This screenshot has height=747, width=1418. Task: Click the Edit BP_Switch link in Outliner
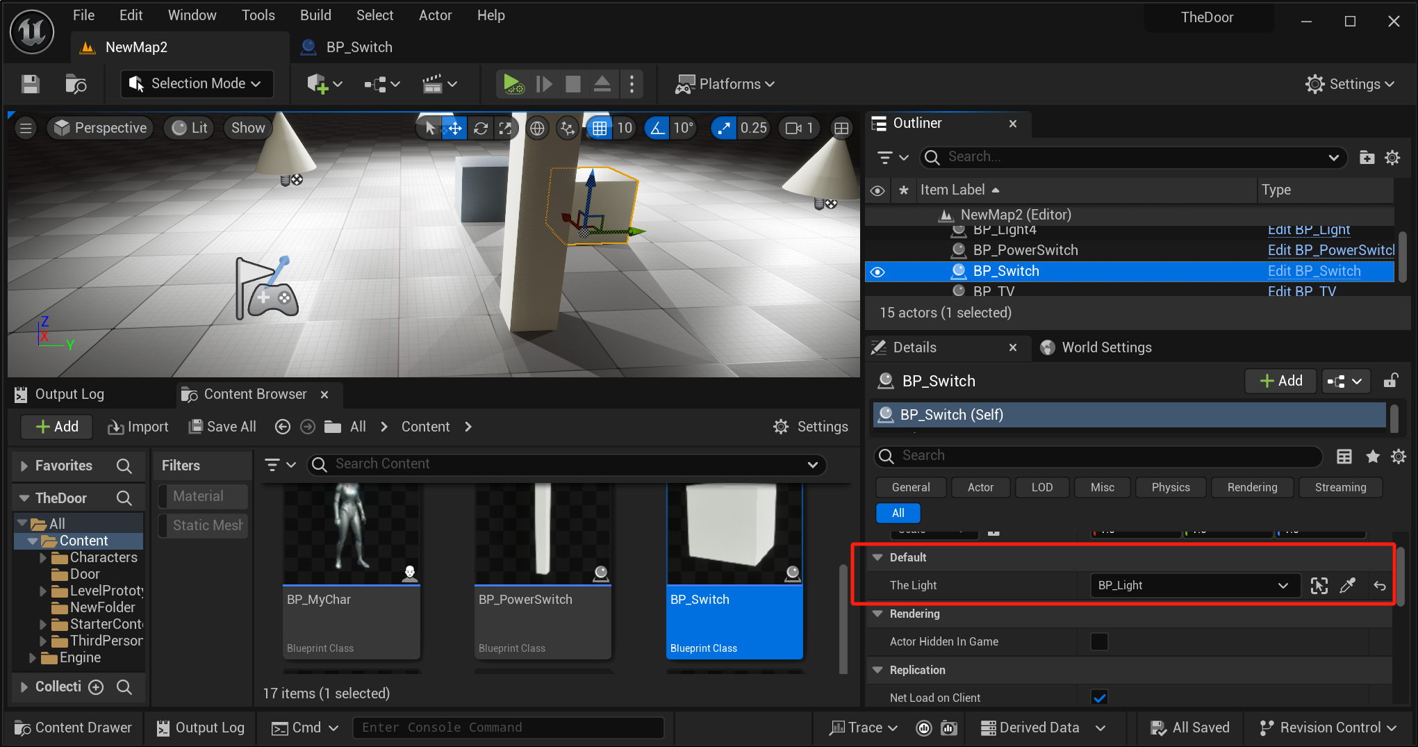click(x=1314, y=271)
